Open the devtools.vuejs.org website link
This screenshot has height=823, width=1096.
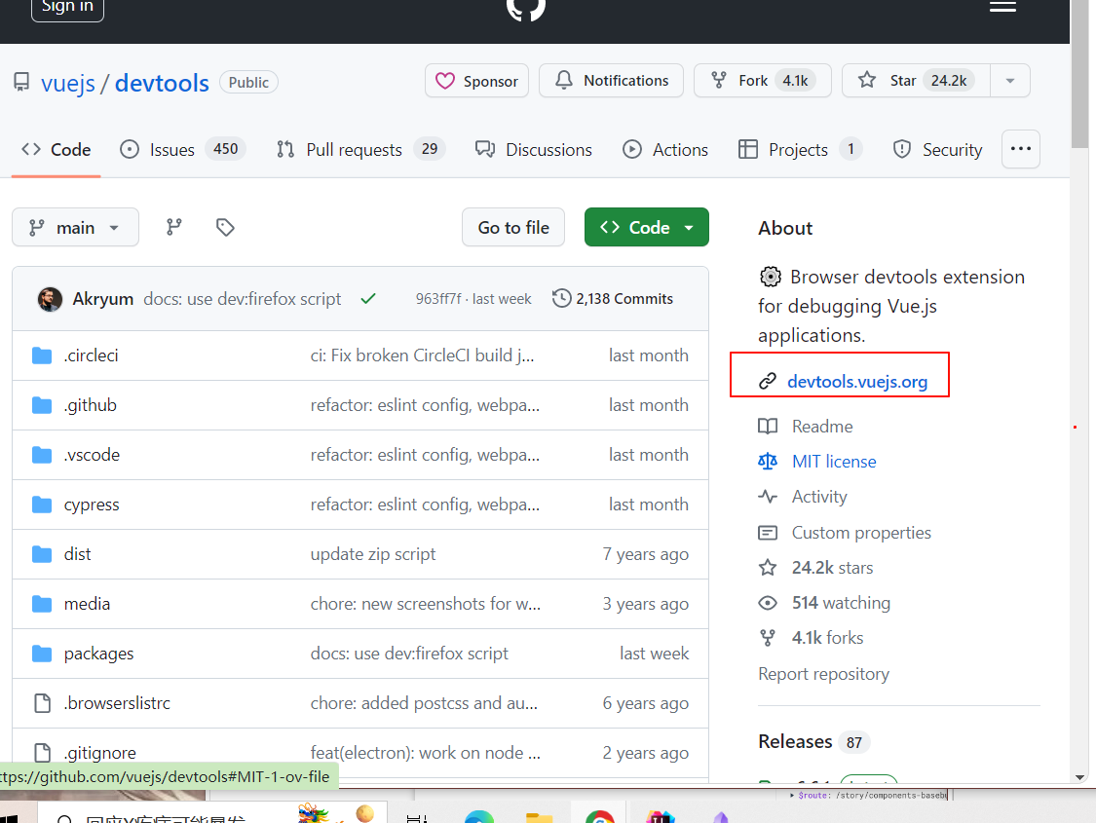point(857,382)
